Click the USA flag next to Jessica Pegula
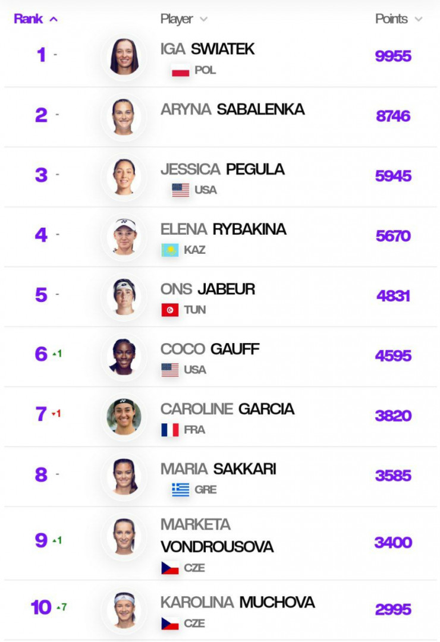This screenshot has height=642, width=440. [180, 190]
